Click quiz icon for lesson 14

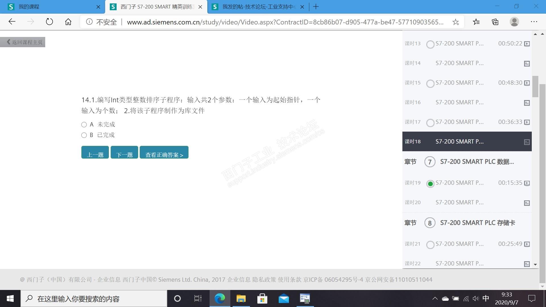click(x=527, y=64)
